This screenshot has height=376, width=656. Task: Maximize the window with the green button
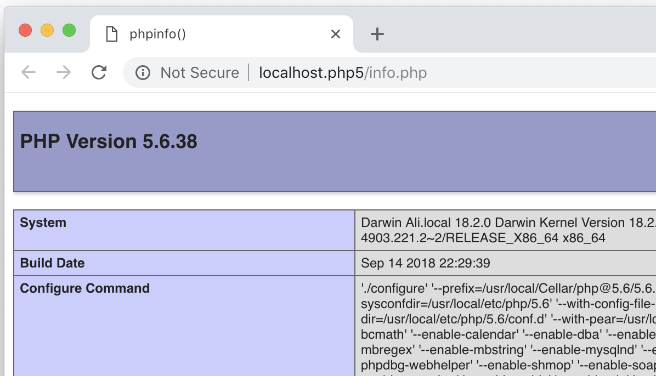[x=69, y=30]
